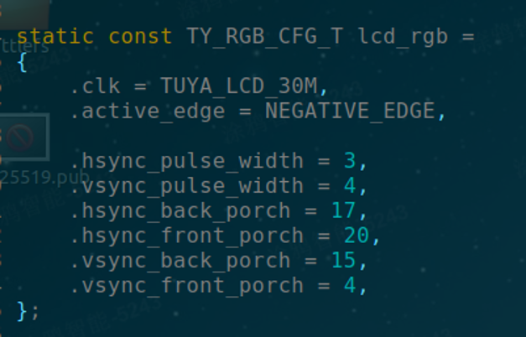526x337 pixels.
Task: Place cursor on the static keyword
Action: [55, 36]
